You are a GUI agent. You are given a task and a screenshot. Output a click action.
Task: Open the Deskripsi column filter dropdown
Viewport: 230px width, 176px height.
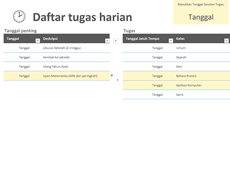[107, 41]
